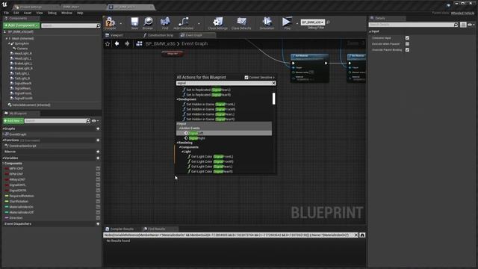Open the Edit menu
The image size is (478, 269).
tap(16, 13)
